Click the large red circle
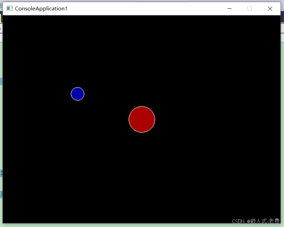Image resolution: width=284 pixels, height=227 pixels. coord(142,120)
